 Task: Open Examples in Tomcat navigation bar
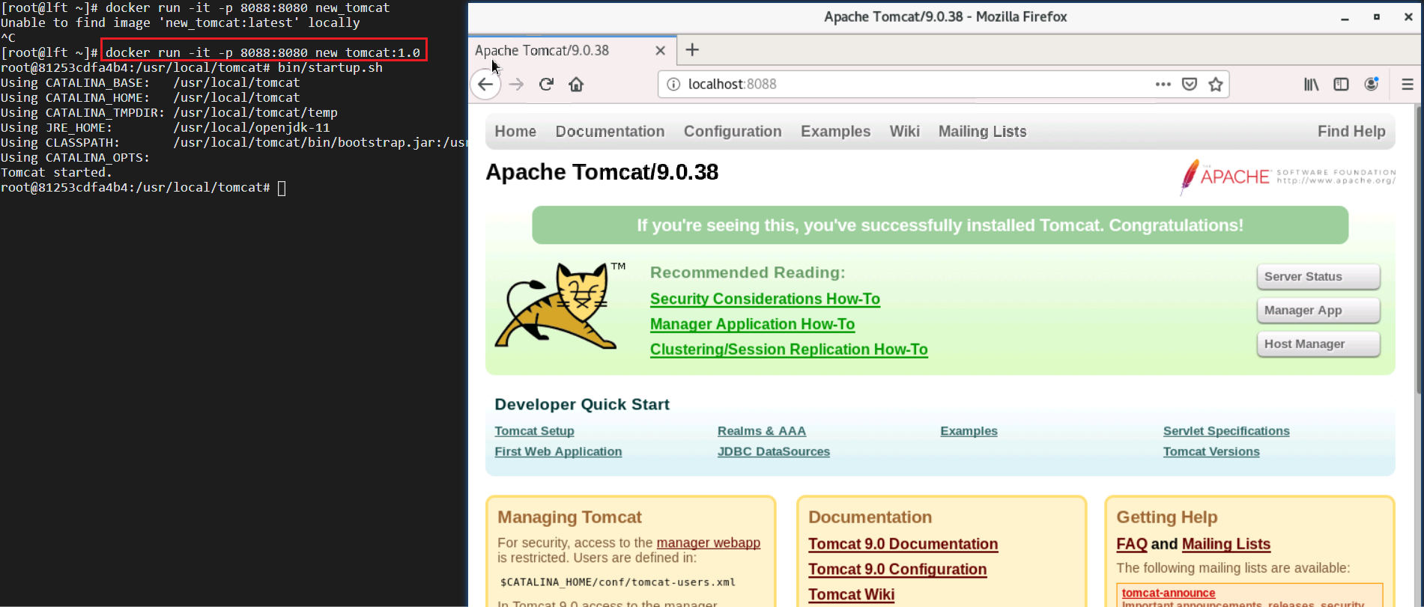835,131
